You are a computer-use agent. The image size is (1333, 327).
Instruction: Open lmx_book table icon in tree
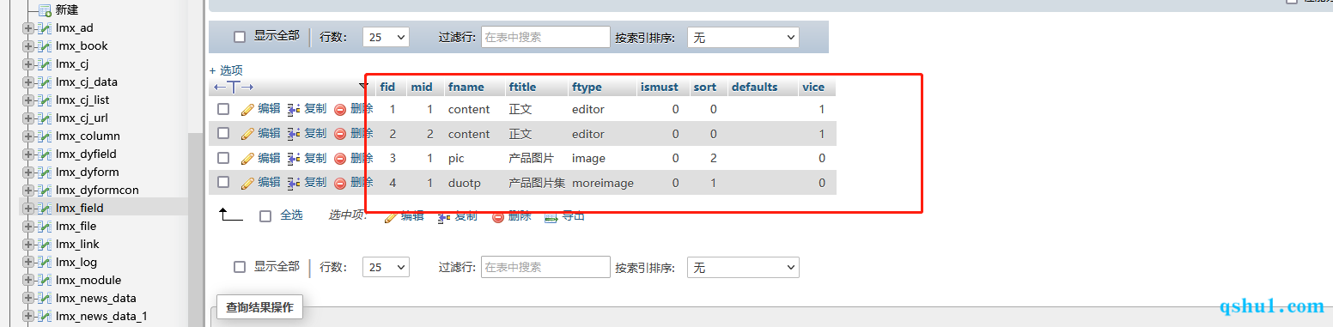click(46, 46)
